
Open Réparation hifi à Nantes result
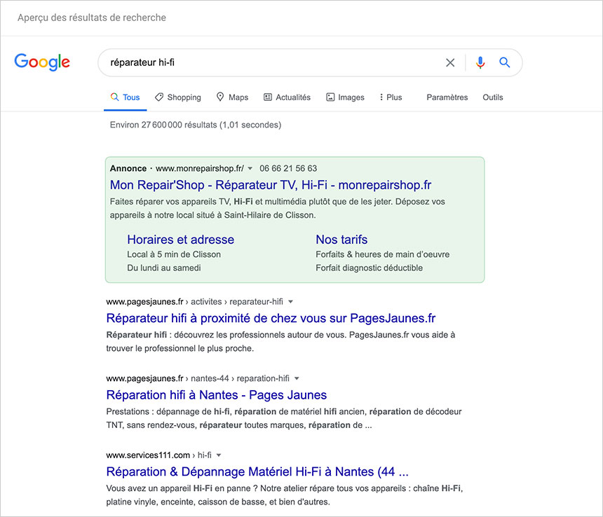point(216,395)
